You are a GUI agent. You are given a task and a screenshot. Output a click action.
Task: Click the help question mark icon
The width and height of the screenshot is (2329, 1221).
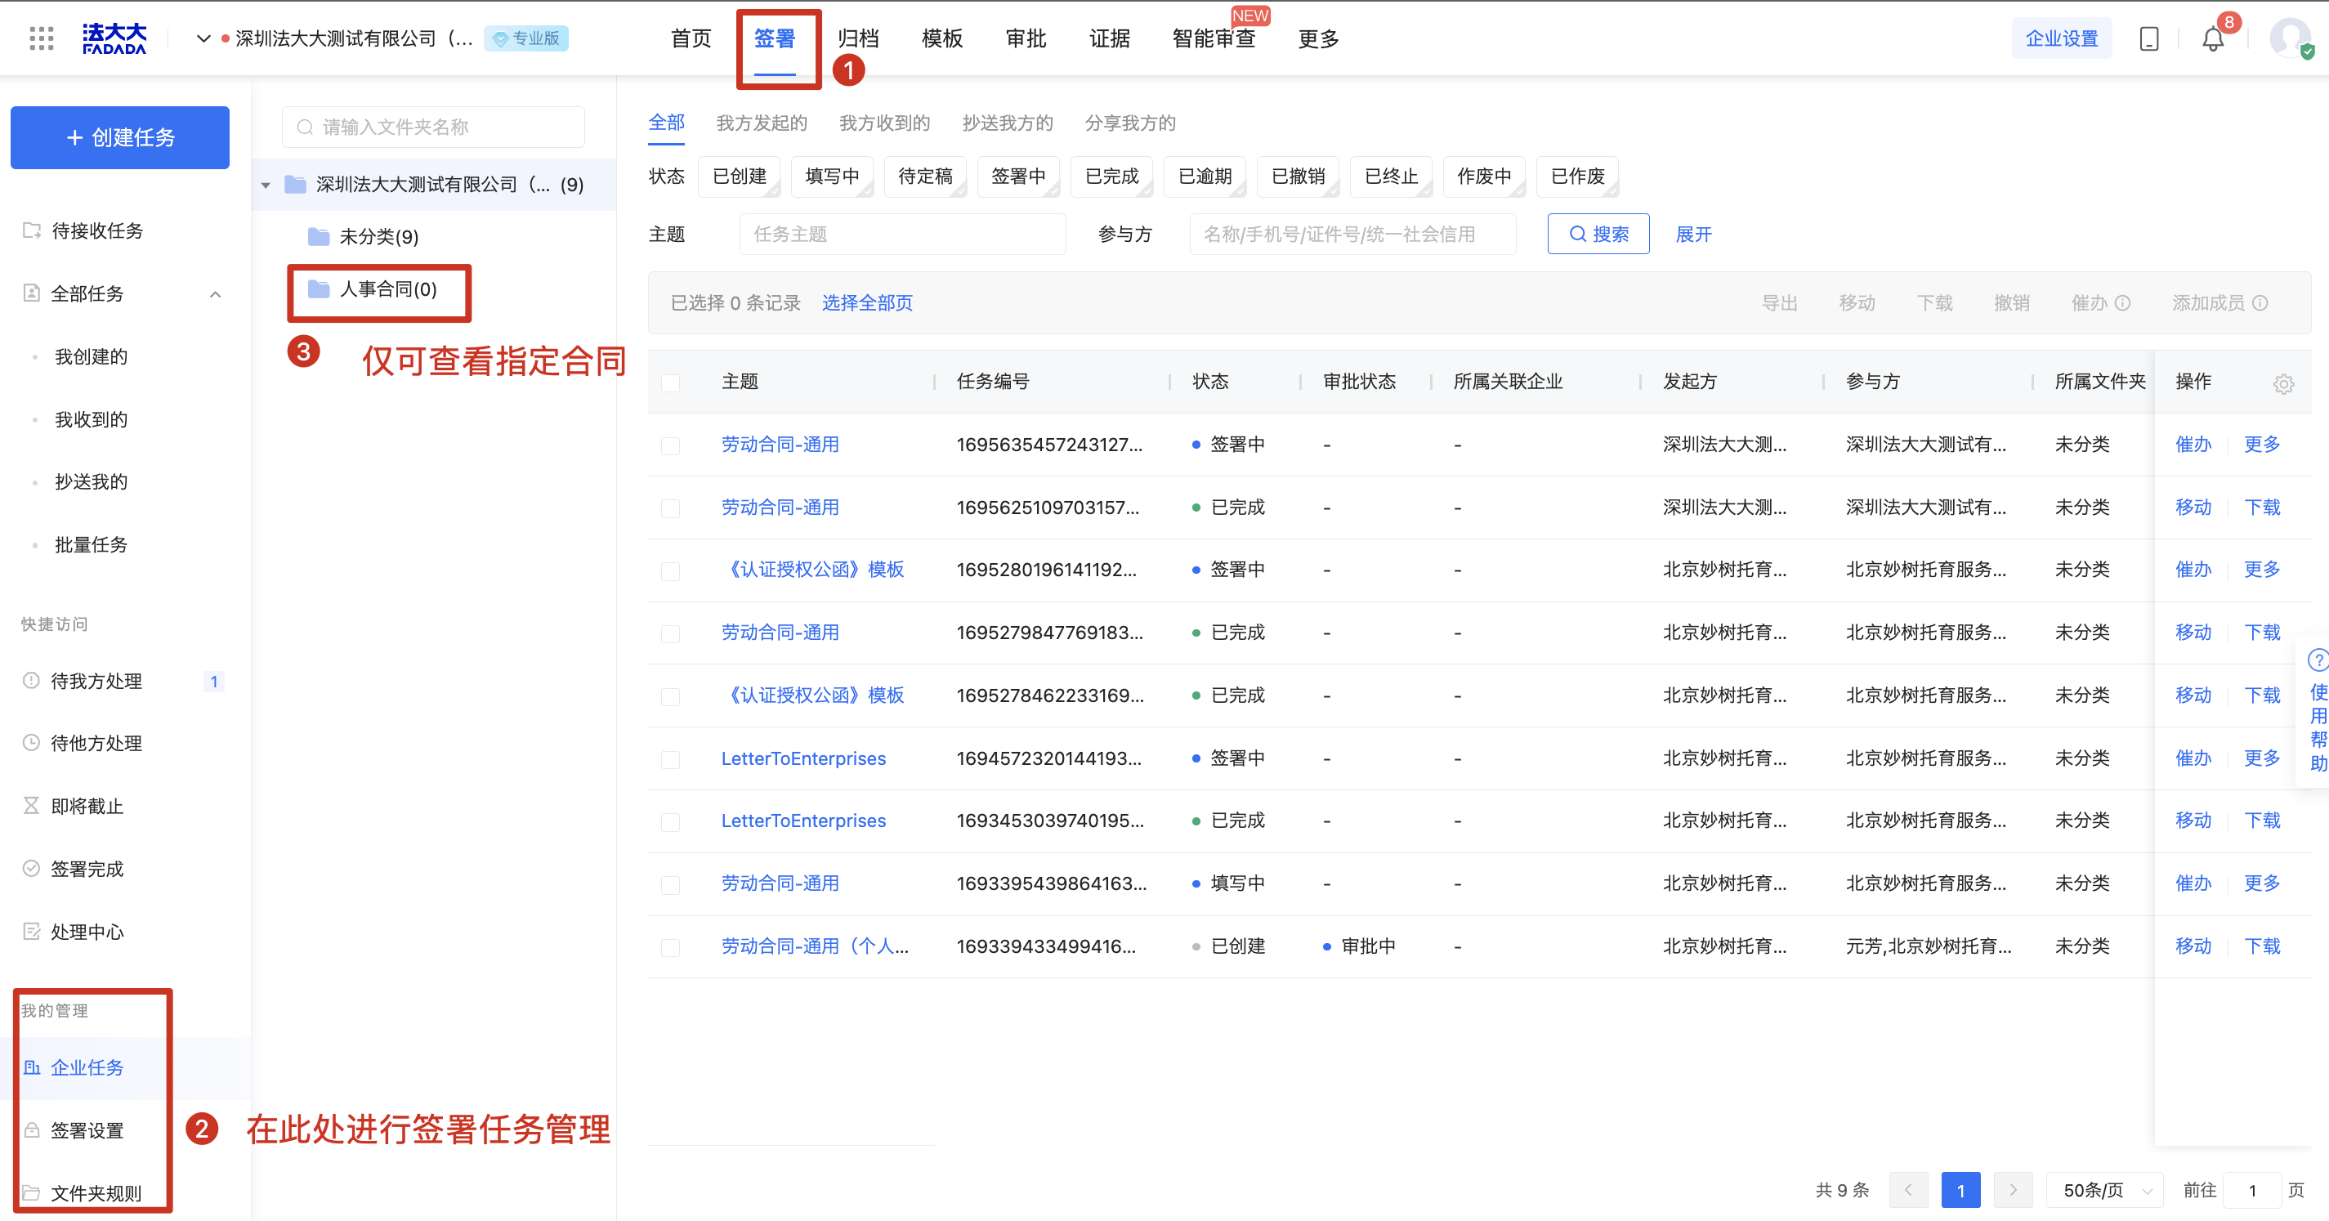coord(2317,660)
